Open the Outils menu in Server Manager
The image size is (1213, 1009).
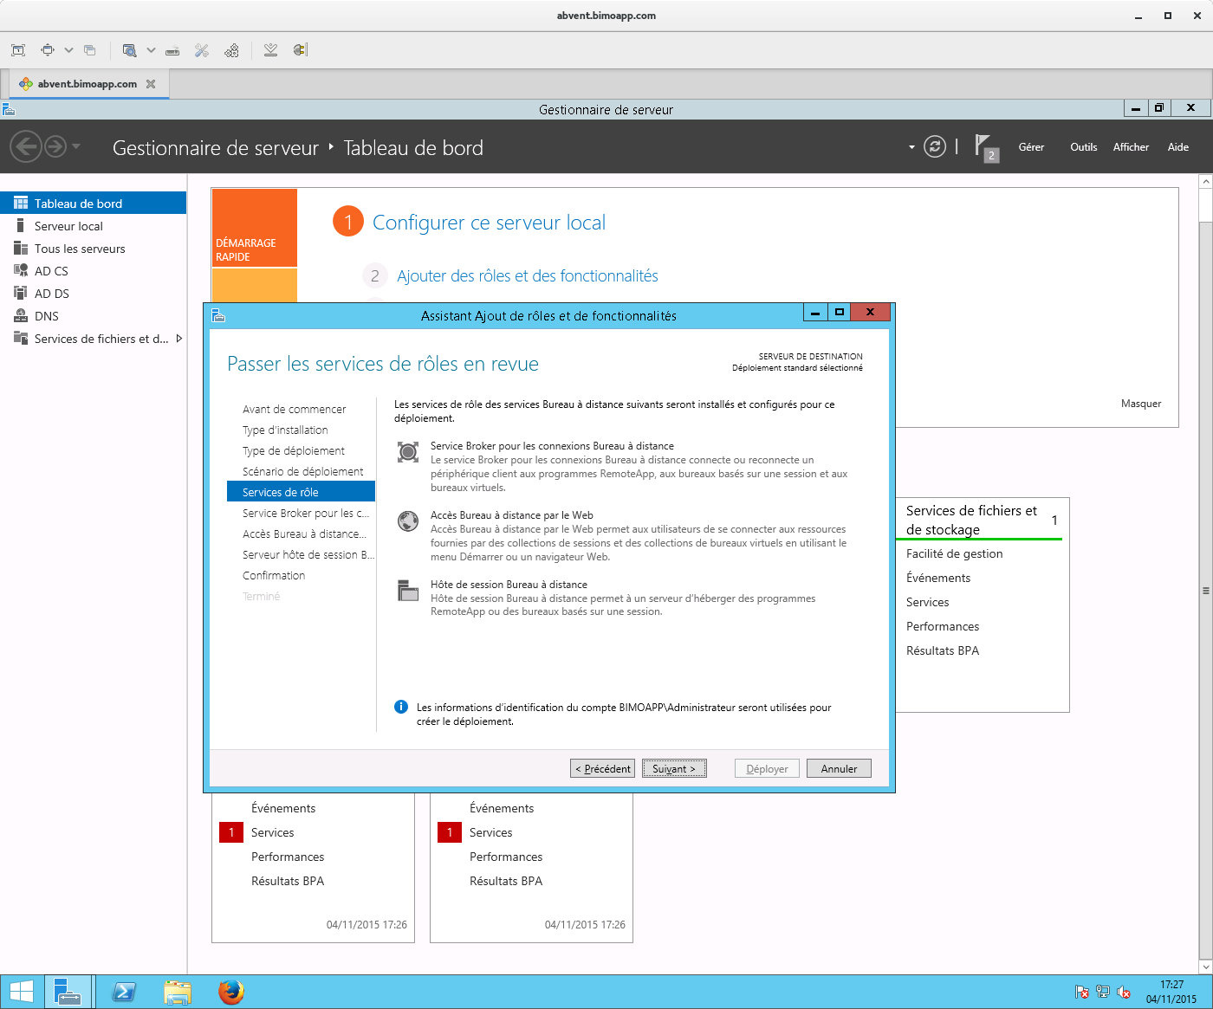(x=1083, y=146)
